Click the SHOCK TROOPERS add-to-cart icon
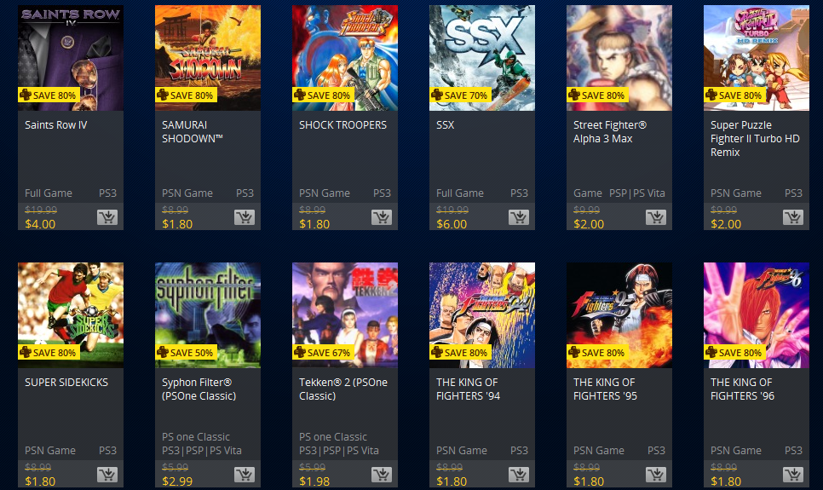Image resolution: width=823 pixels, height=490 pixels. pos(382,217)
